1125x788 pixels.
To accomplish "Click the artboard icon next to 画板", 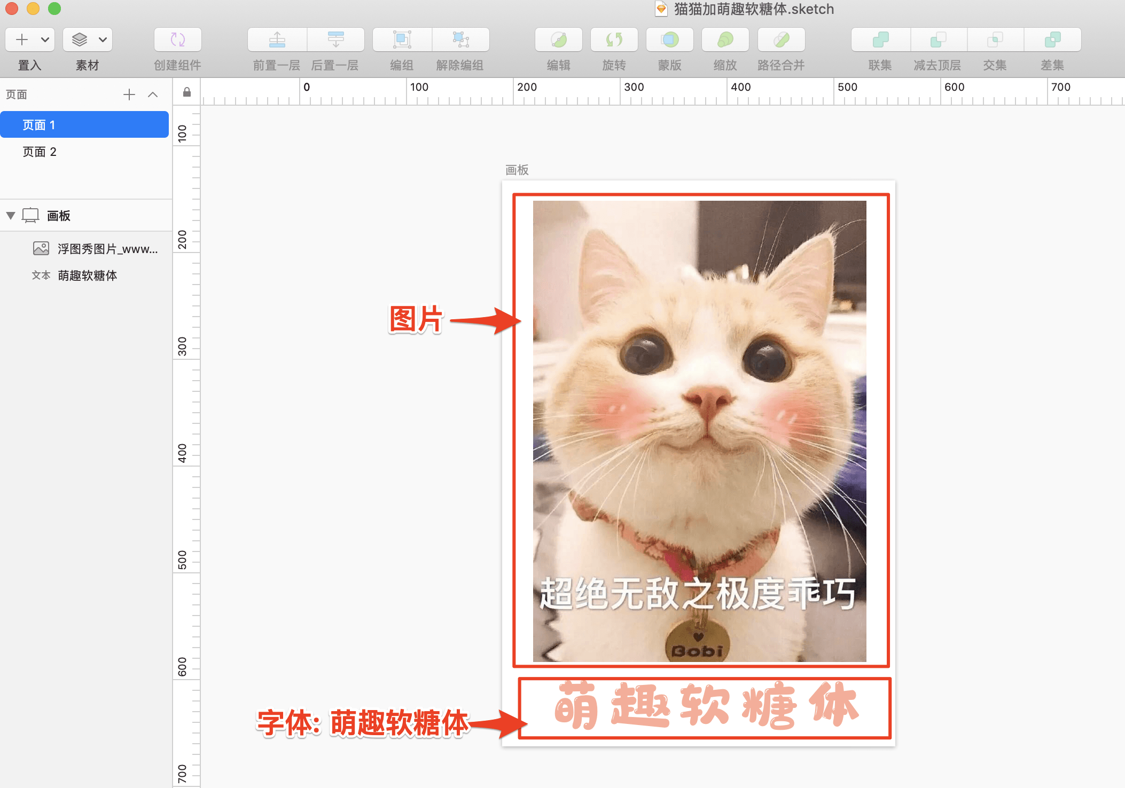I will coord(30,216).
